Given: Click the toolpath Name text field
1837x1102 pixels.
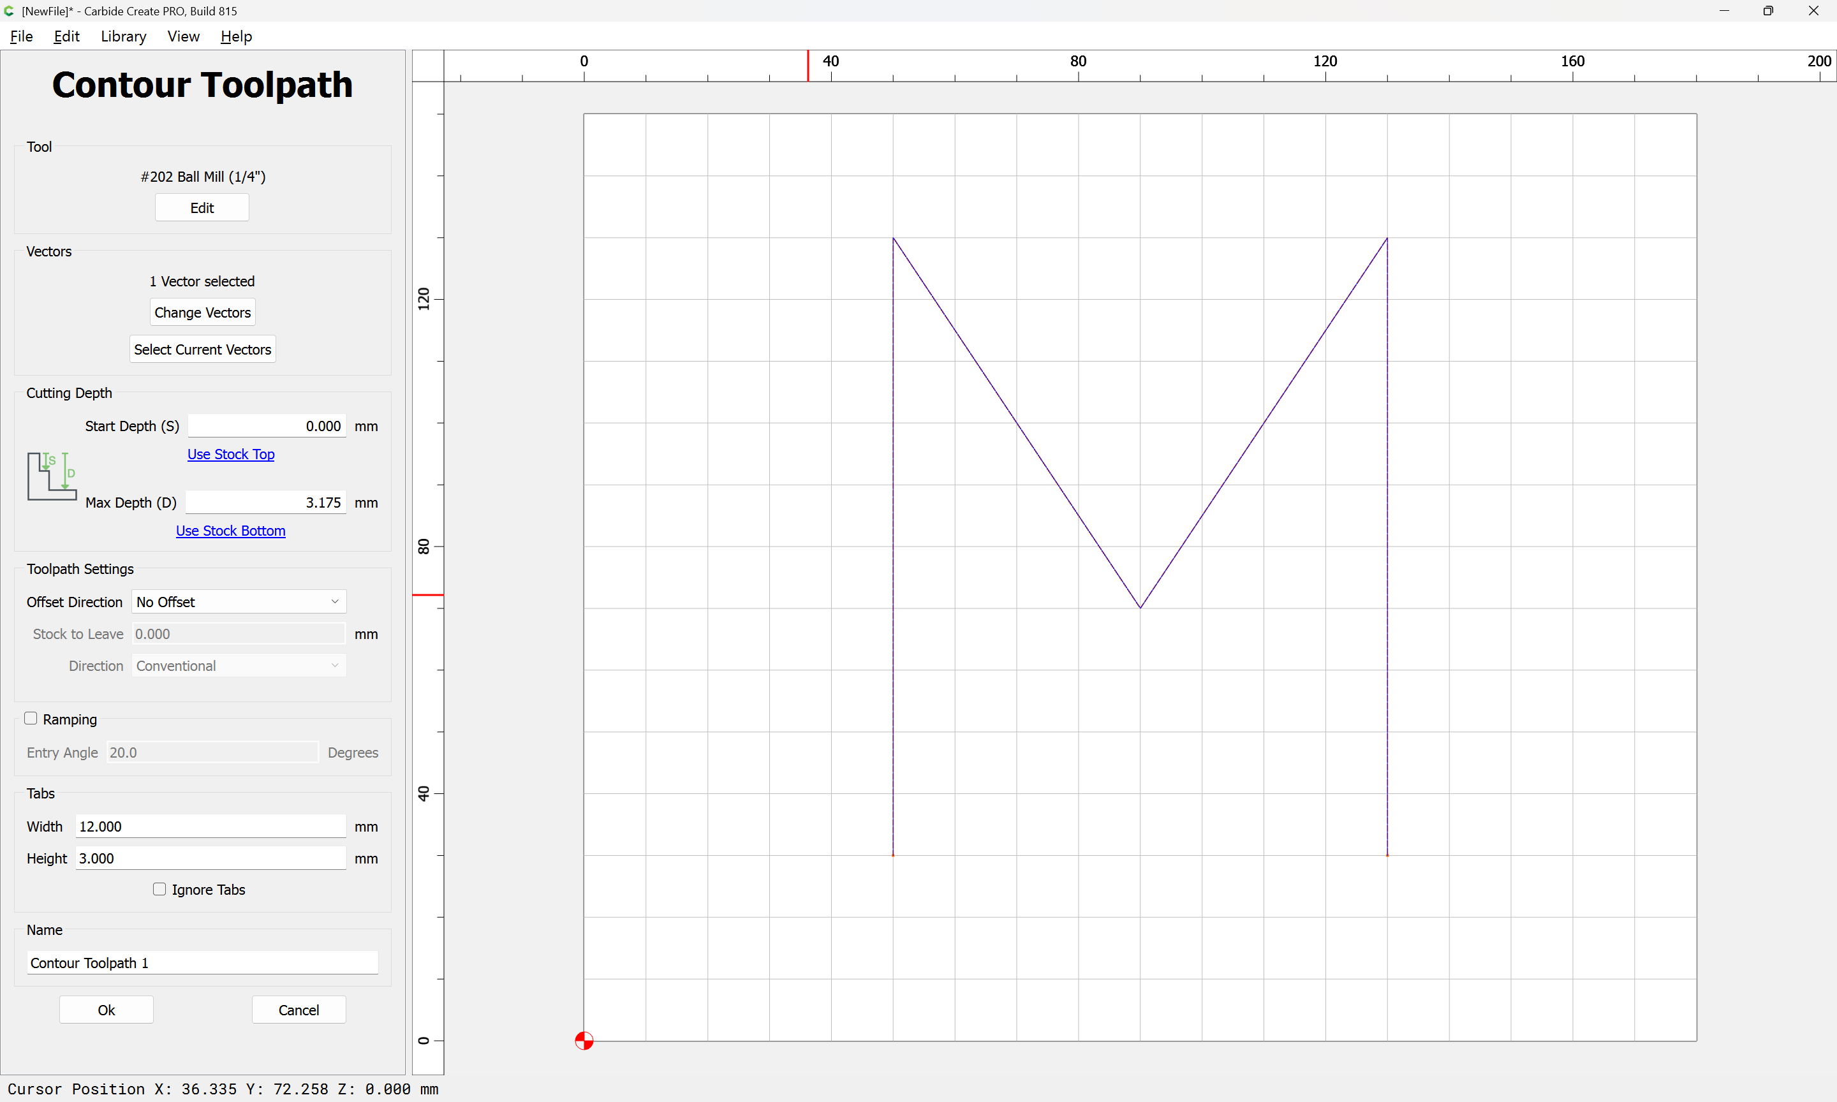Looking at the screenshot, I should coord(203,963).
